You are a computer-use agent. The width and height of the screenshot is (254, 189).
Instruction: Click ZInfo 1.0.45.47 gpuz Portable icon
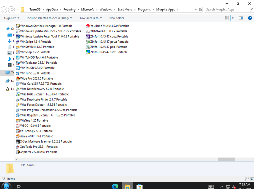click(88, 42)
